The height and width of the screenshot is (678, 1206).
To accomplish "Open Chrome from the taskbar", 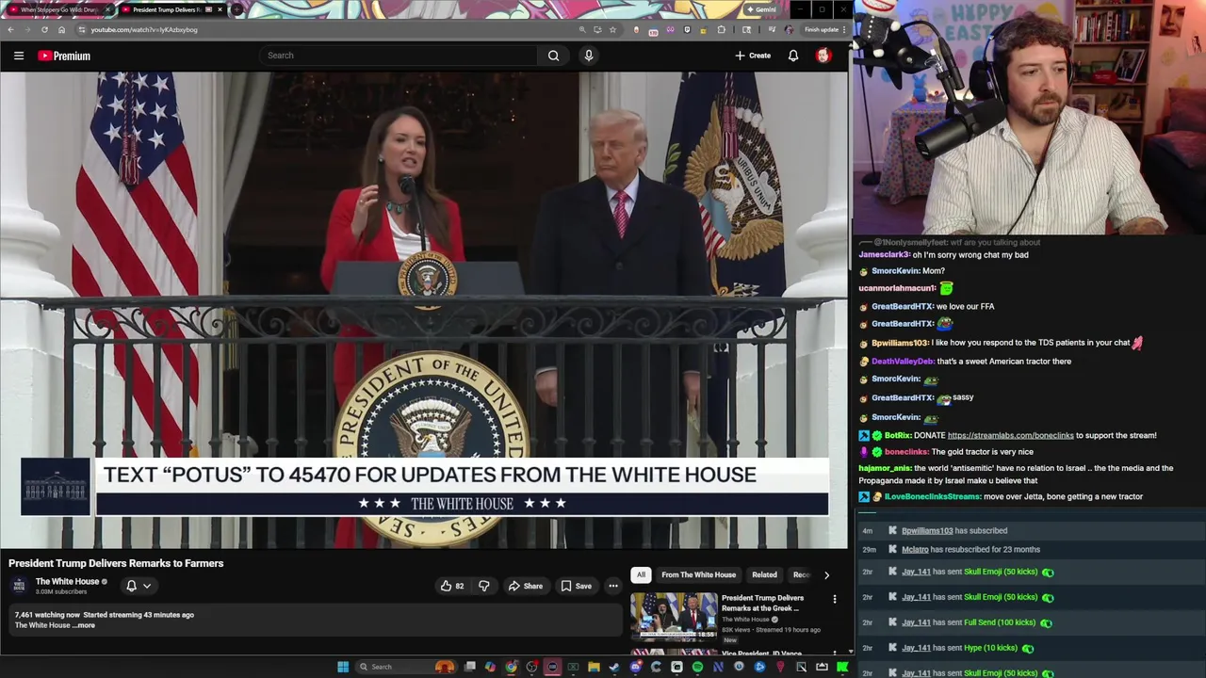I will coord(512,667).
